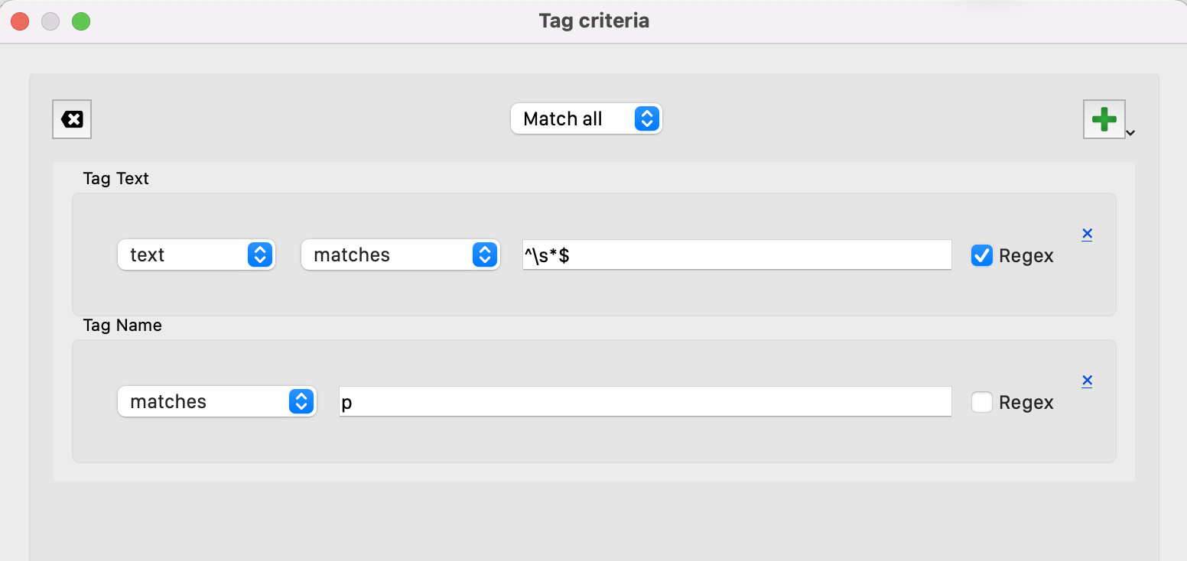Close the Tag criteria window
This screenshot has height=561, width=1187.
click(x=20, y=21)
